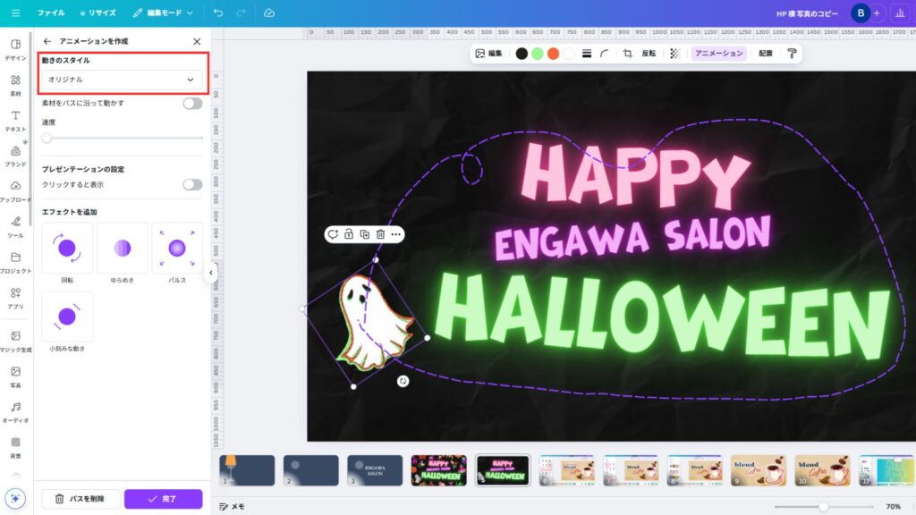
Task: Enable 素材をパスに沿って動かす toggle
Action: tap(192, 103)
